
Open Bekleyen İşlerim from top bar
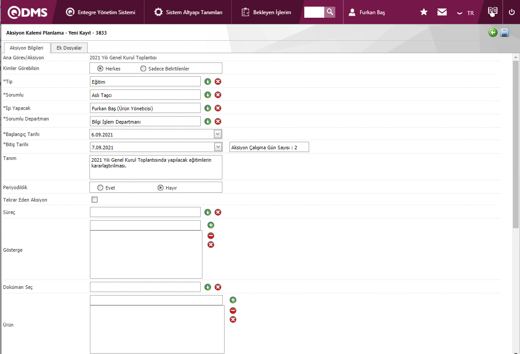click(x=267, y=12)
